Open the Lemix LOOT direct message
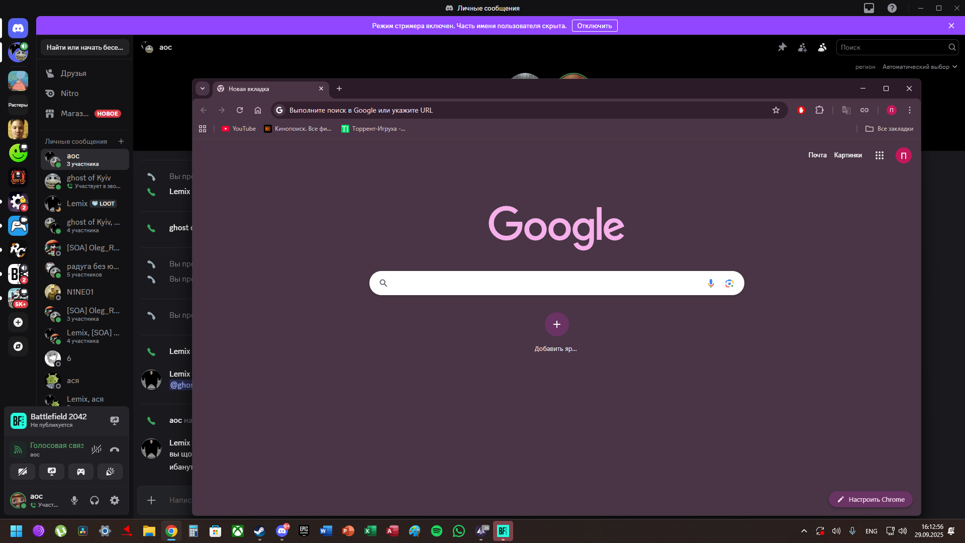This screenshot has height=543, width=965. 85,204
